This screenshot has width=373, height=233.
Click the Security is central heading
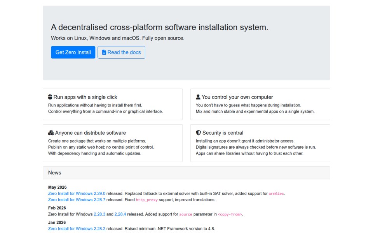tap(223, 133)
